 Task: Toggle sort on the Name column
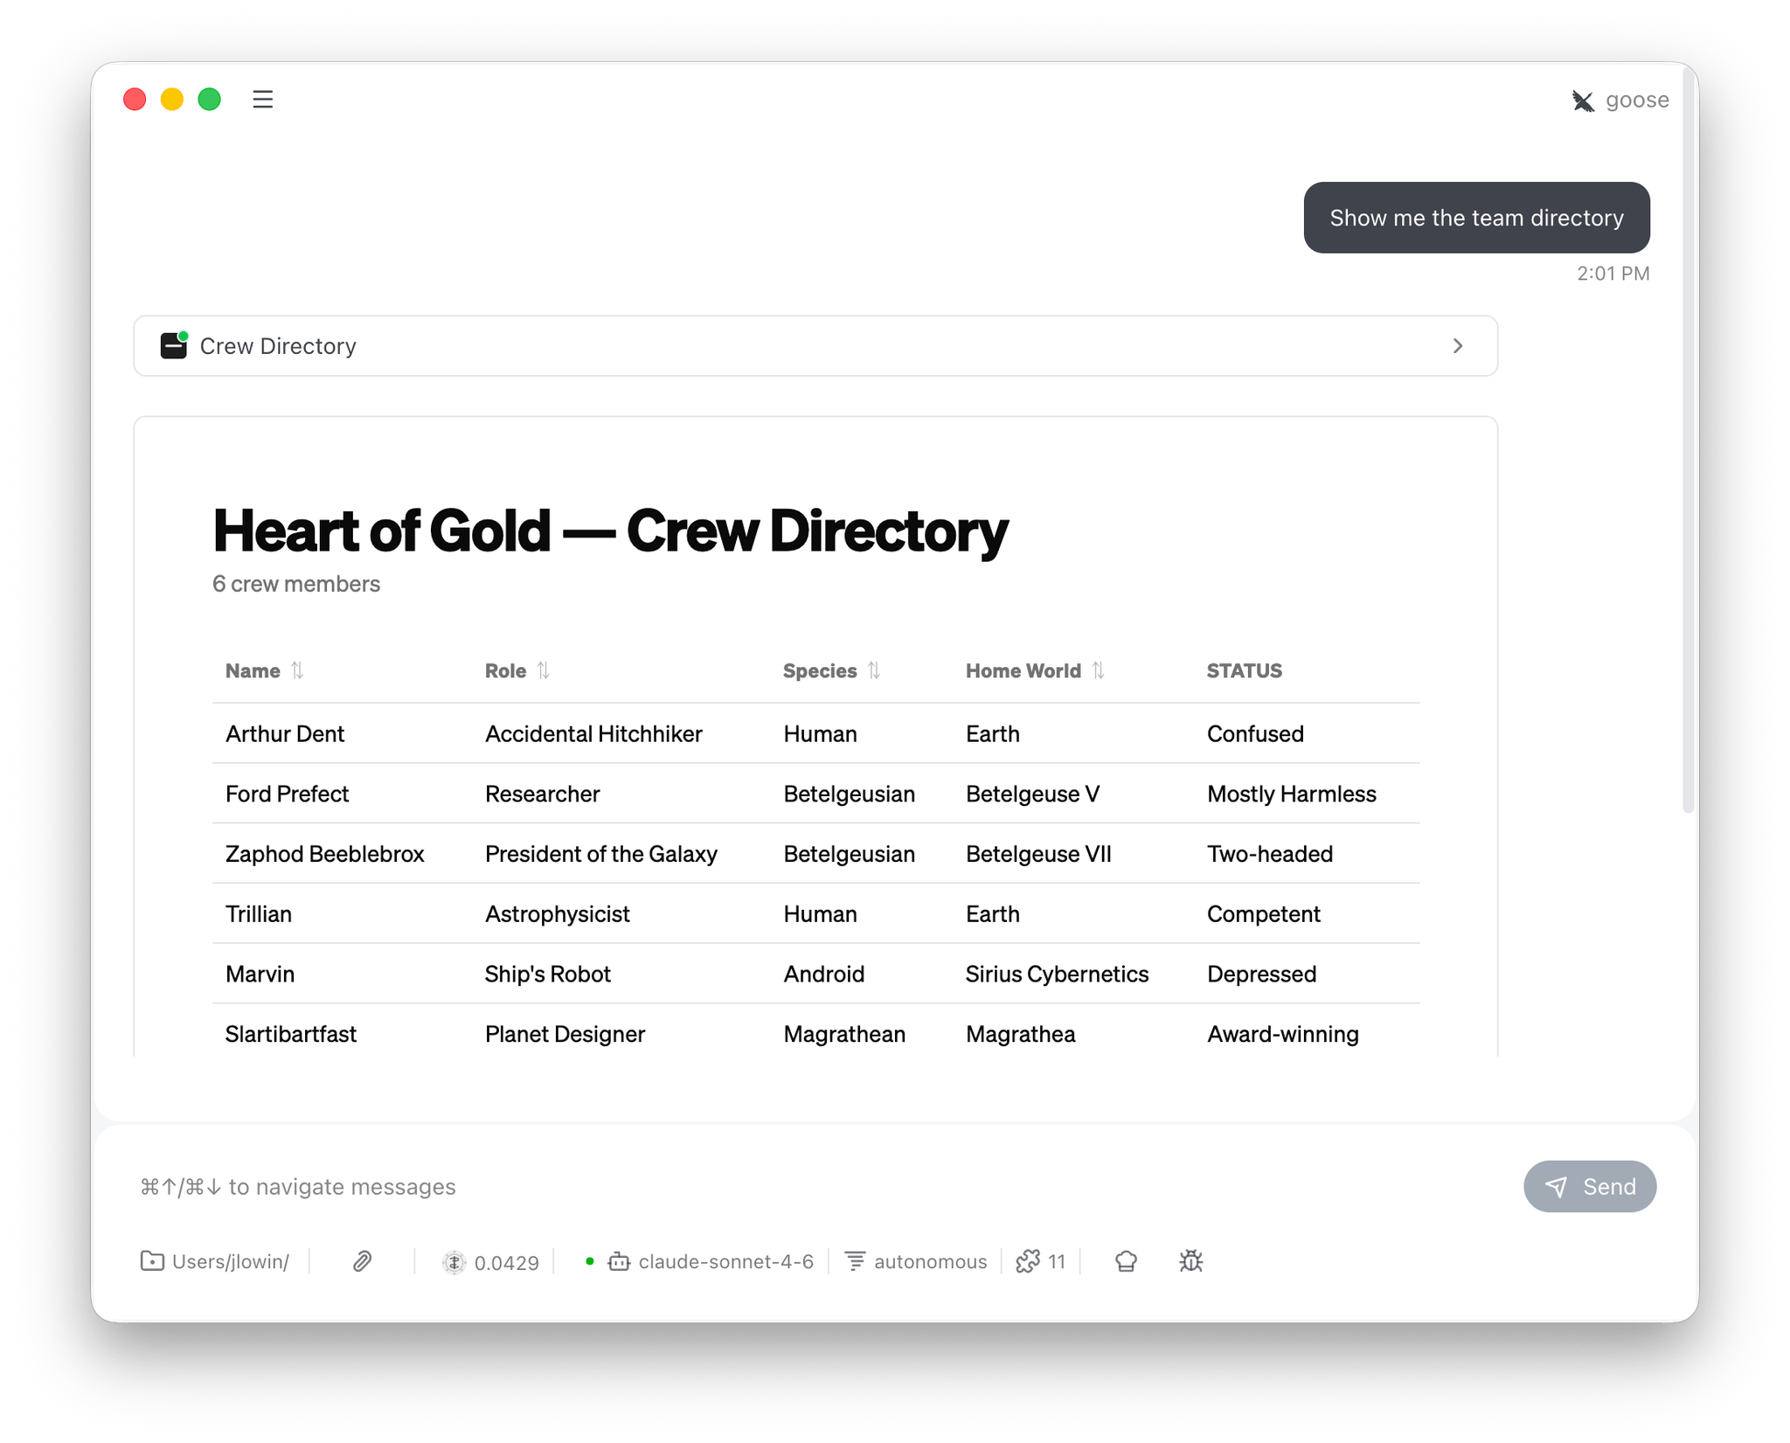[x=296, y=670]
